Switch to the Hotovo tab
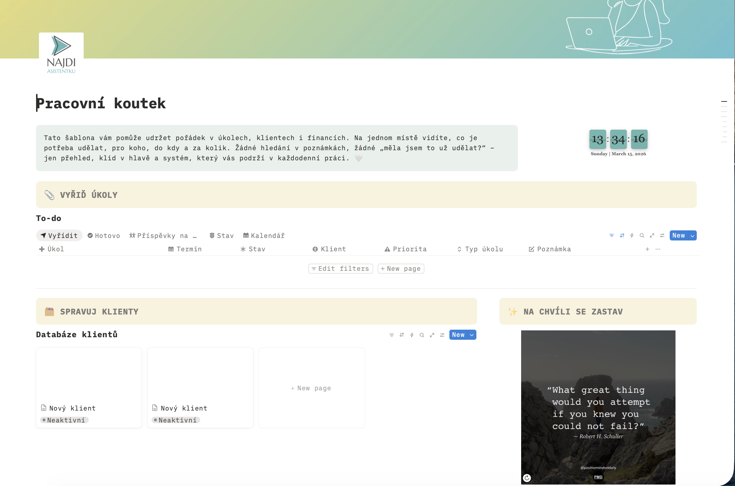 pyautogui.click(x=104, y=235)
